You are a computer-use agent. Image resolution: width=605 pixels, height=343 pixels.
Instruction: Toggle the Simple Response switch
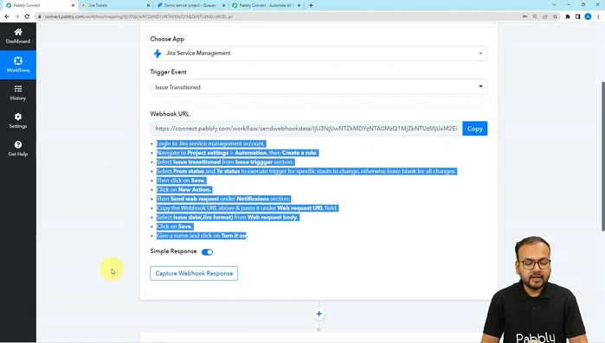click(x=207, y=251)
